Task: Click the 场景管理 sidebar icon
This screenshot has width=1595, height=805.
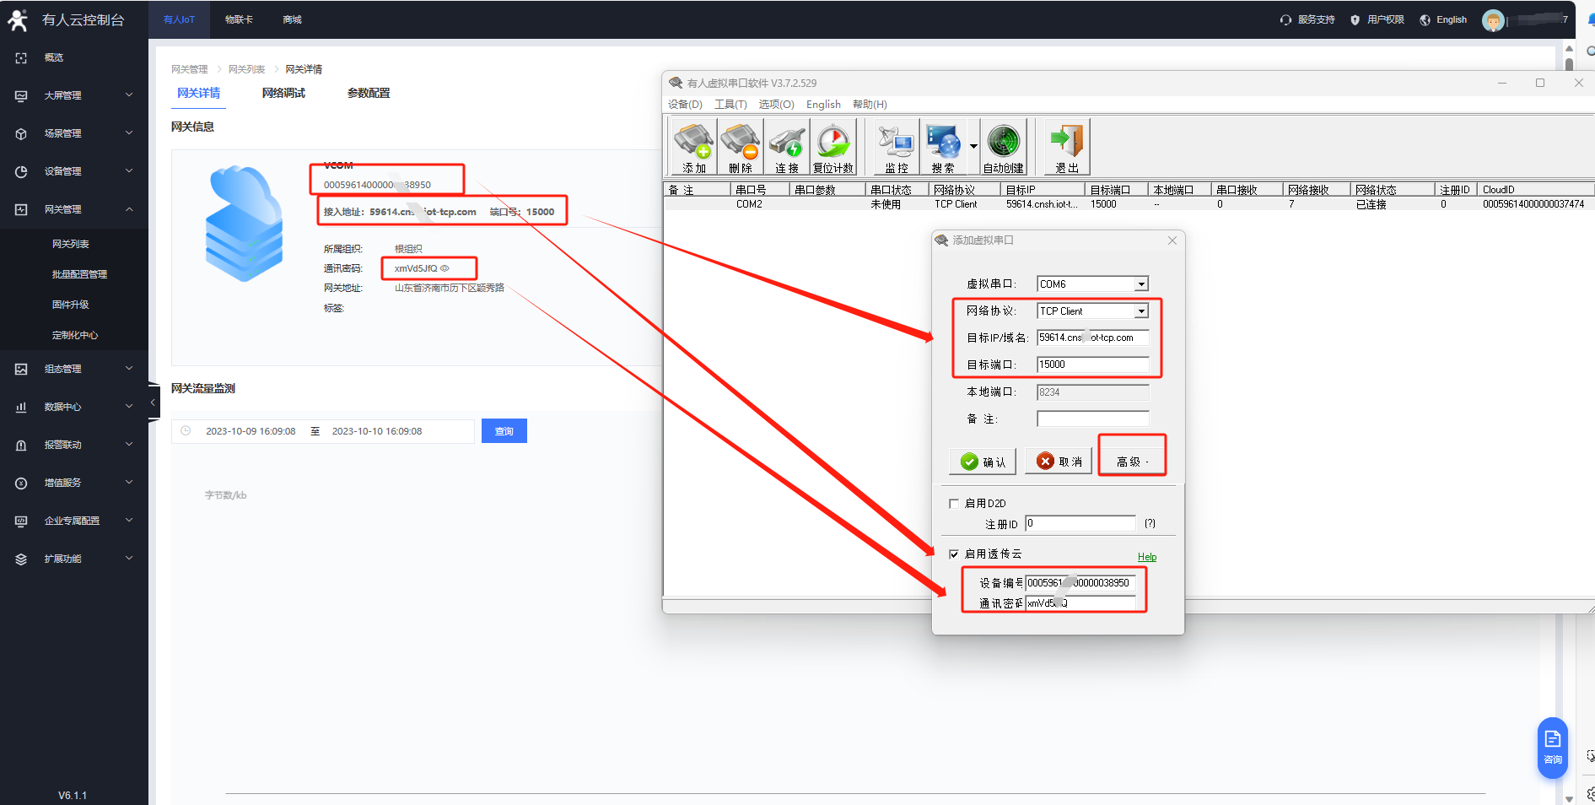Action: point(21,133)
